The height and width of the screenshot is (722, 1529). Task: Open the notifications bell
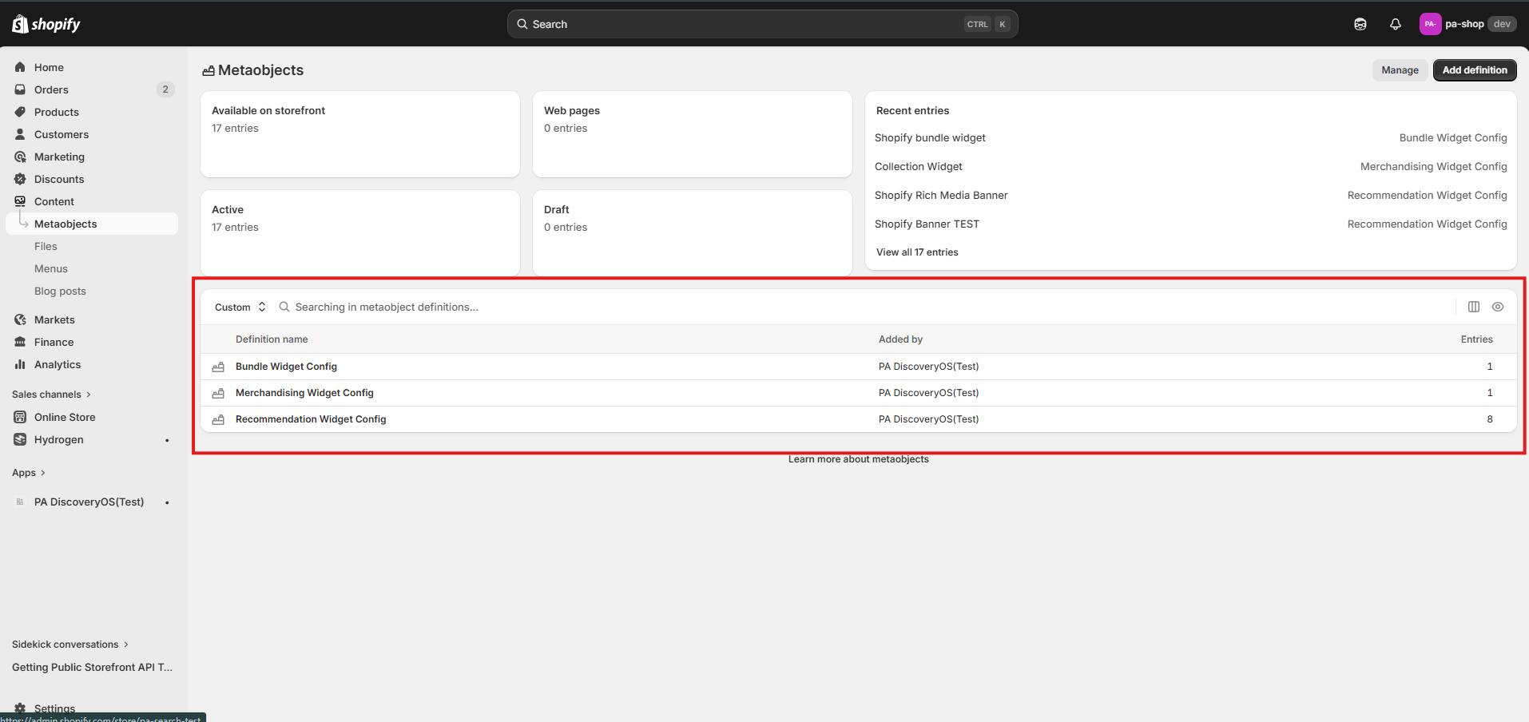coord(1396,24)
